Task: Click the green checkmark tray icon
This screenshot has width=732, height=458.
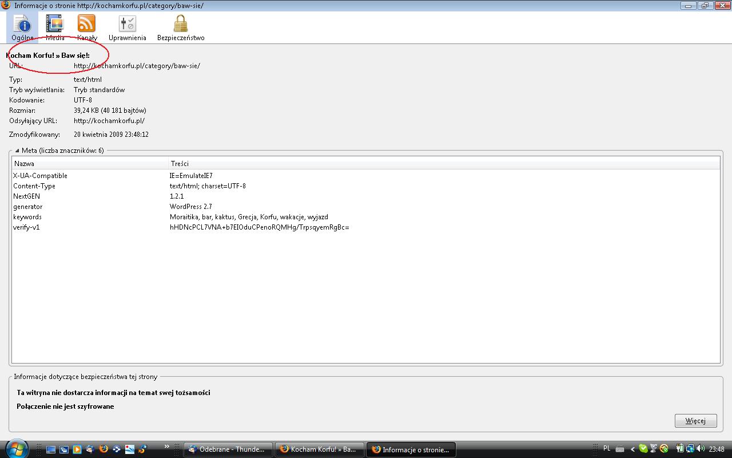Action: click(643, 449)
